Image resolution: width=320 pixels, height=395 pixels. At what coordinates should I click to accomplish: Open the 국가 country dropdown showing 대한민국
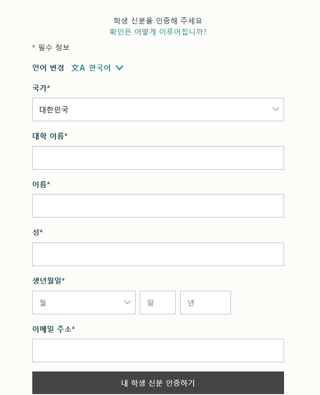pos(158,109)
